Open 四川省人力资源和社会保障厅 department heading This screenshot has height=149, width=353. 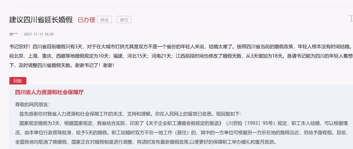click(x=49, y=92)
